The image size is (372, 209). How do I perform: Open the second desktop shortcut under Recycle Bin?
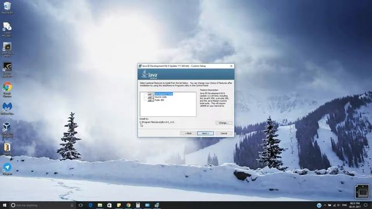pyautogui.click(x=7, y=29)
